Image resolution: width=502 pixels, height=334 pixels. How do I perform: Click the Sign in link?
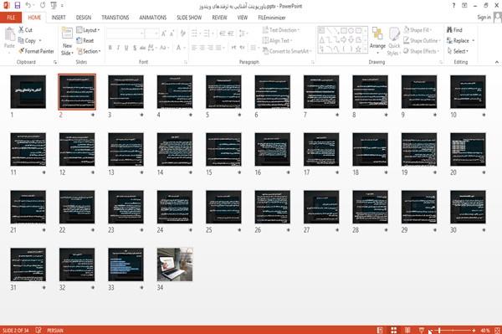(x=484, y=18)
